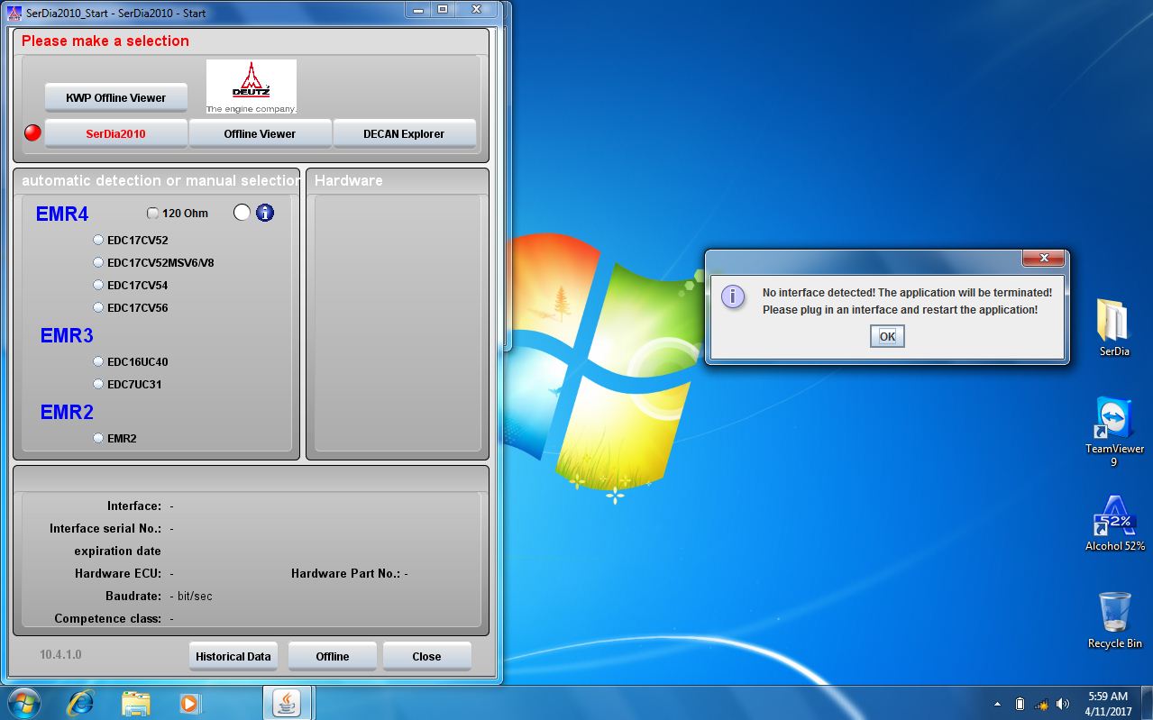Viewport: 1153px width, 720px height.
Task: Click the 'Hardware Part No.:' label
Action: (345, 573)
